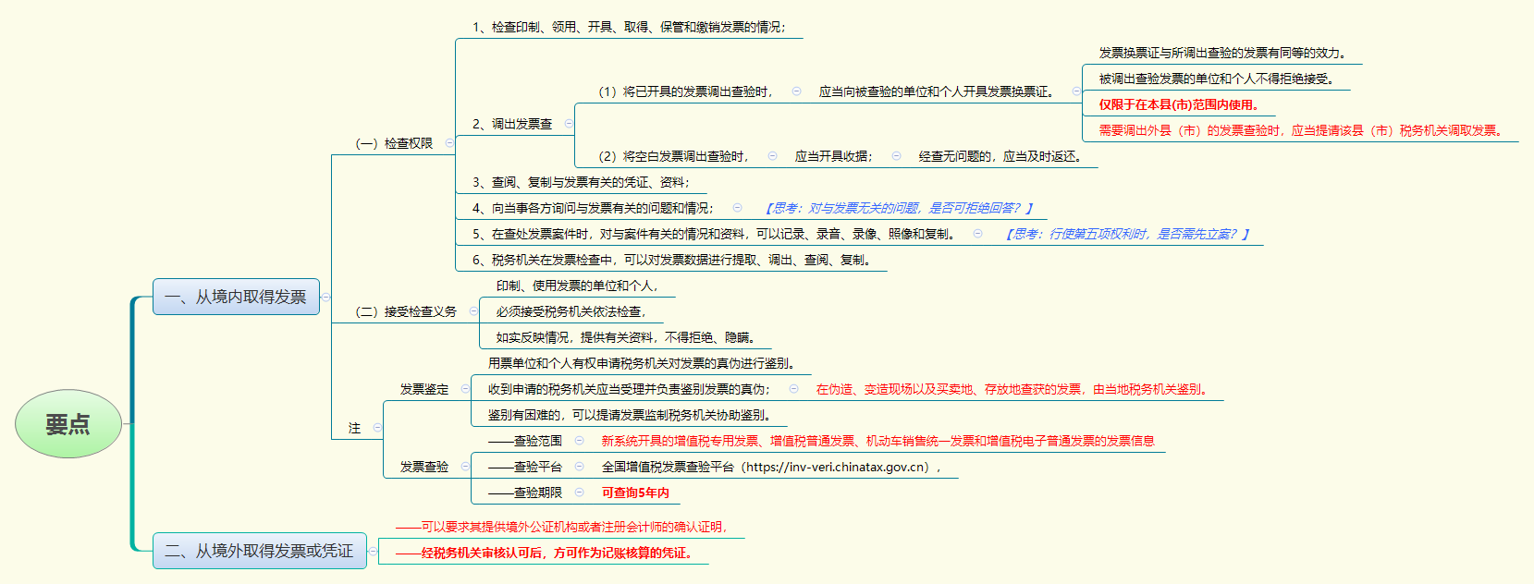The height and width of the screenshot is (584, 1534).
Task: Select node 发票换票证与所调出查验的发票有同等的效力
Action: [1224, 53]
